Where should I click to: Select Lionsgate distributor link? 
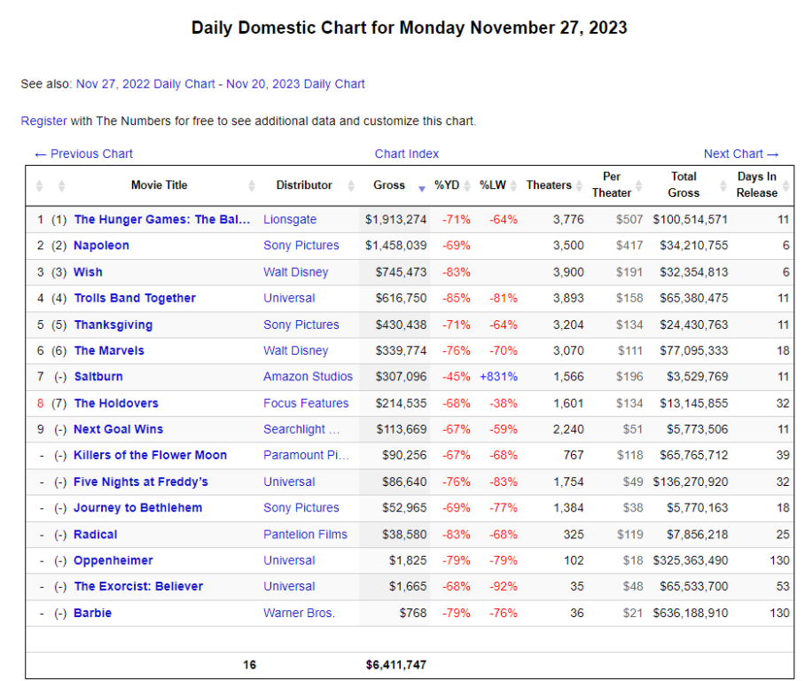coord(289,219)
